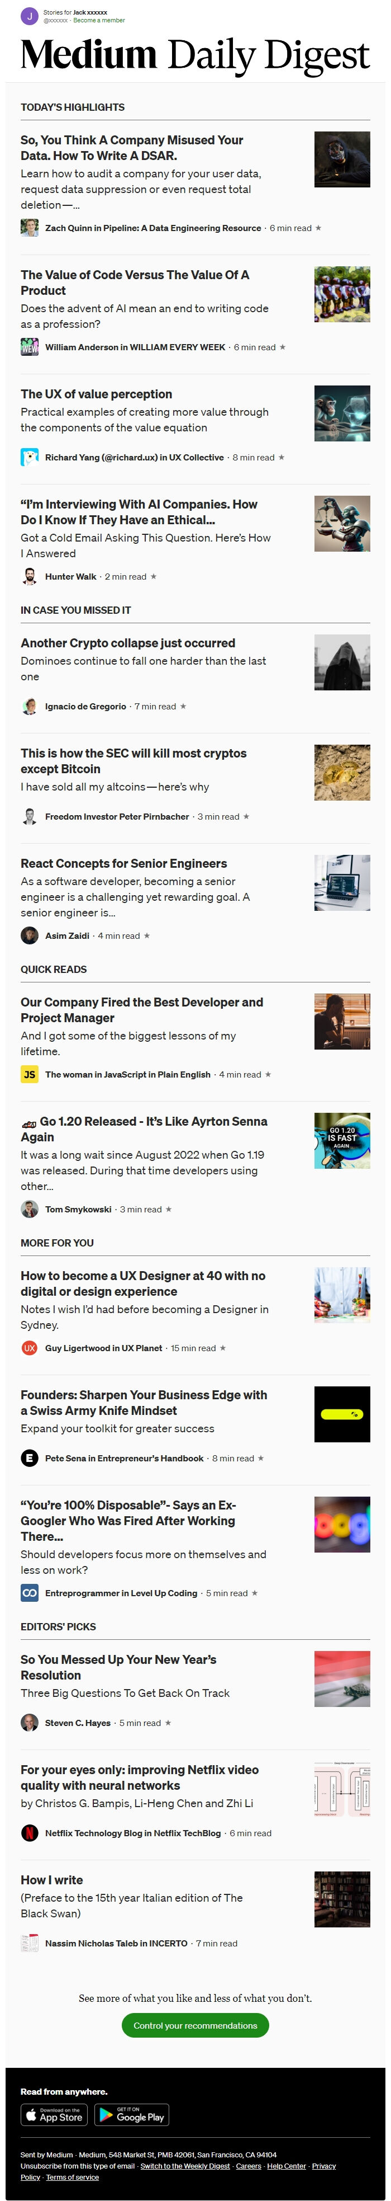Viewport: 391px width, 2201px height.
Task: Click Guy Ligertwood in UX Planet byline
Action: point(103,1347)
